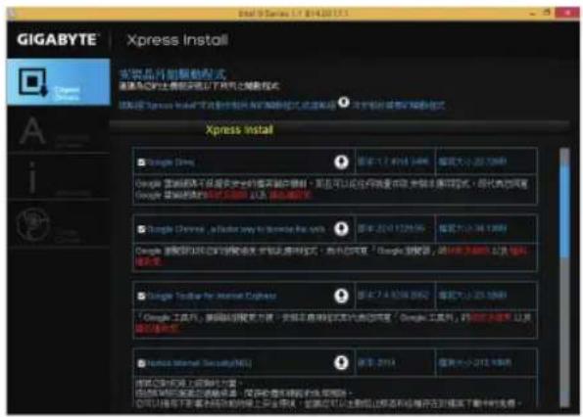
Task: Open the Information section (i icon)
Action: tap(59, 177)
